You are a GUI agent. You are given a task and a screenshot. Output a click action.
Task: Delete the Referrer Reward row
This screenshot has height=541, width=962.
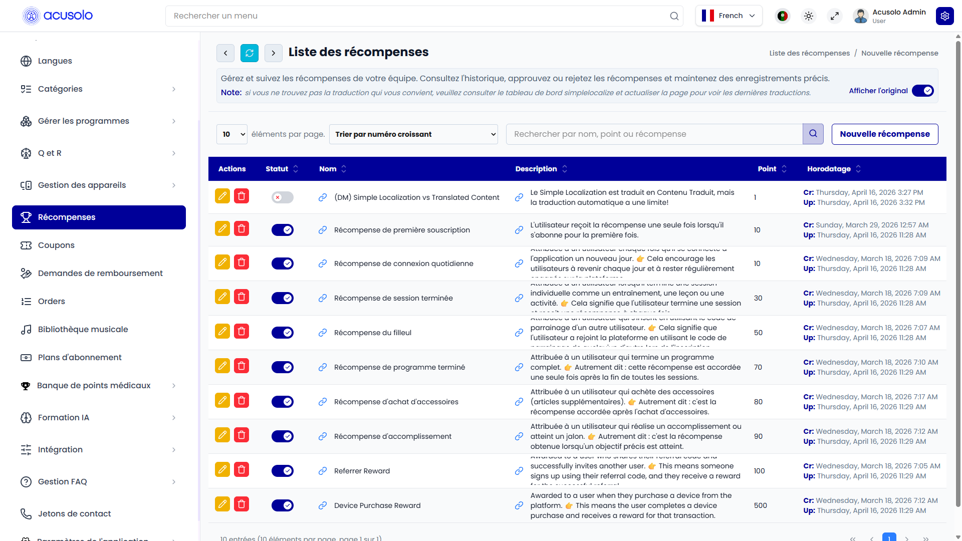(x=242, y=469)
